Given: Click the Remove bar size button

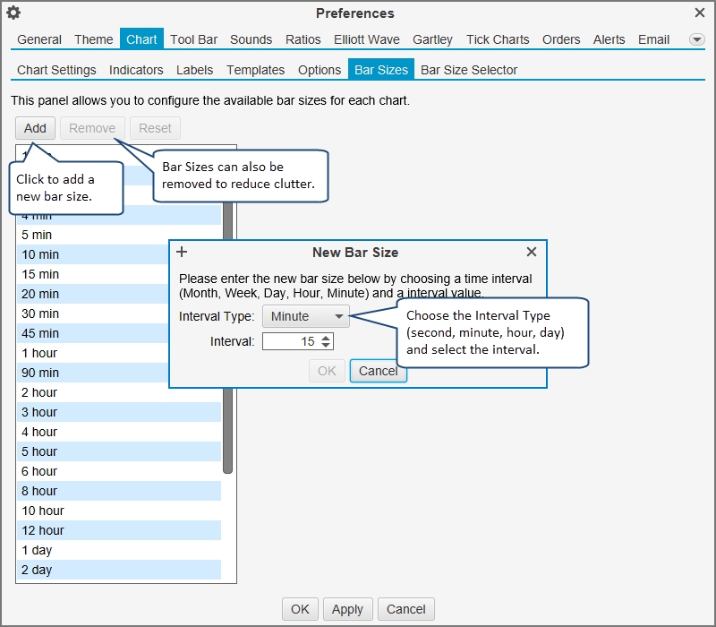Looking at the screenshot, I should coord(92,128).
